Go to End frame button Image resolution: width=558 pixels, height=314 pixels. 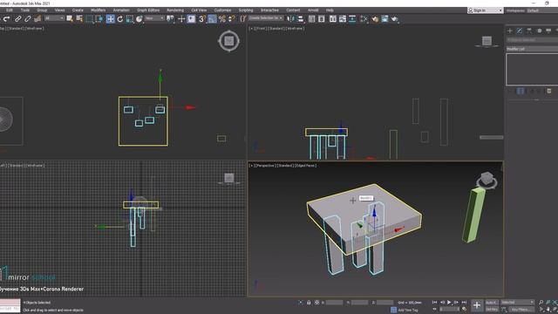(x=464, y=303)
